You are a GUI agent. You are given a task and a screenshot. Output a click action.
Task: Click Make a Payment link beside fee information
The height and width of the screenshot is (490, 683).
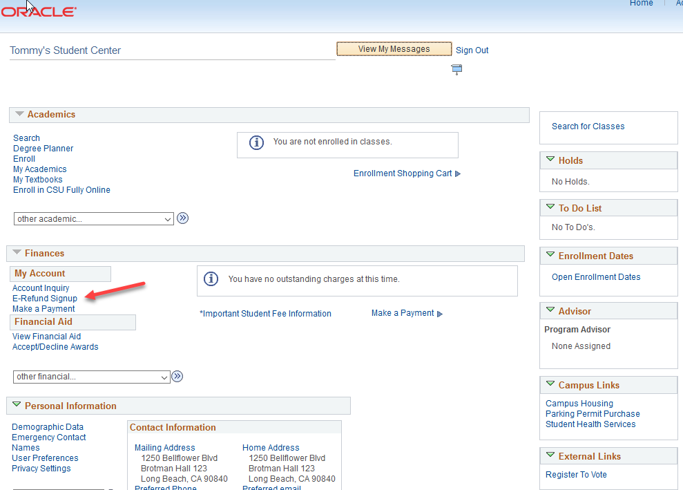click(x=403, y=313)
